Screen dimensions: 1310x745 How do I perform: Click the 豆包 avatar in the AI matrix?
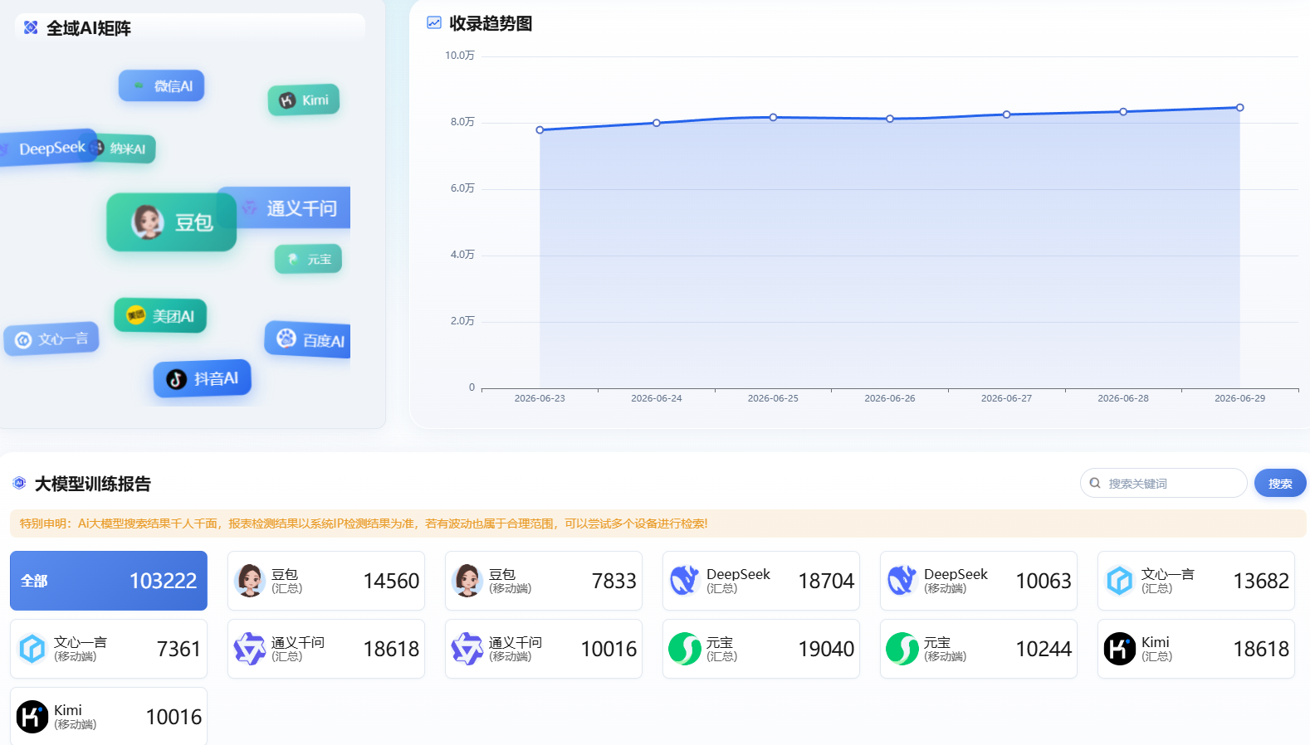(148, 222)
